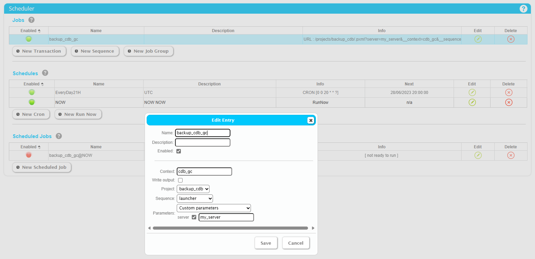Toggle the server parameter checkbox
535x259 pixels.
point(194,217)
